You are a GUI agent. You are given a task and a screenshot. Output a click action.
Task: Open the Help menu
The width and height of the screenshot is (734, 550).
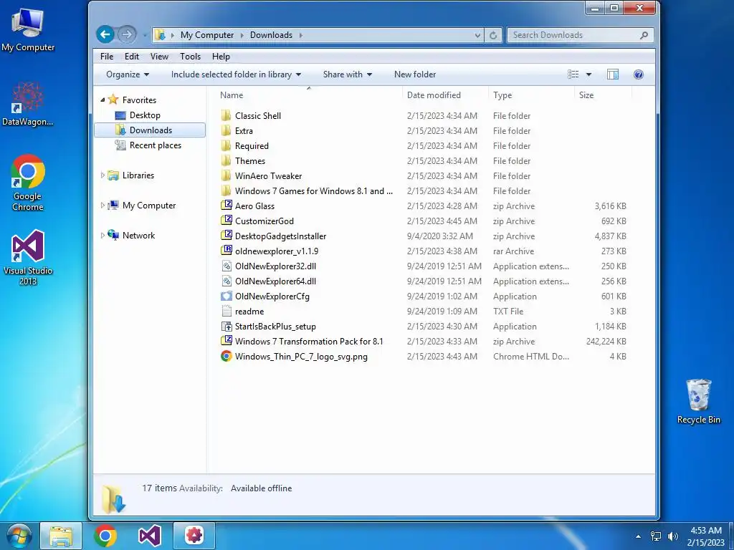pos(221,56)
